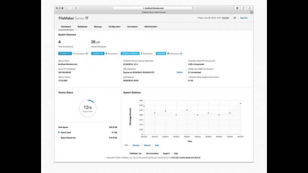Reload the page using address bar icon
This screenshot has width=308, height=173.
(193, 8)
